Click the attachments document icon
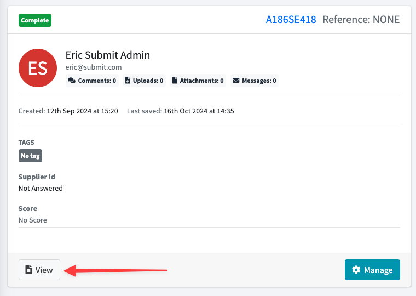The width and height of the screenshot is (416, 296). point(175,81)
